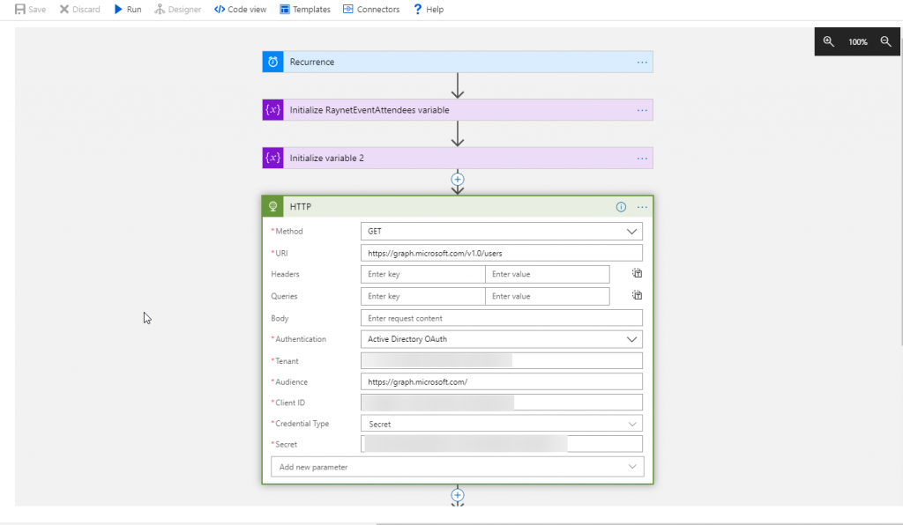The width and height of the screenshot is (903, 525).
Task: Open Code view
Action: [240, 9]
